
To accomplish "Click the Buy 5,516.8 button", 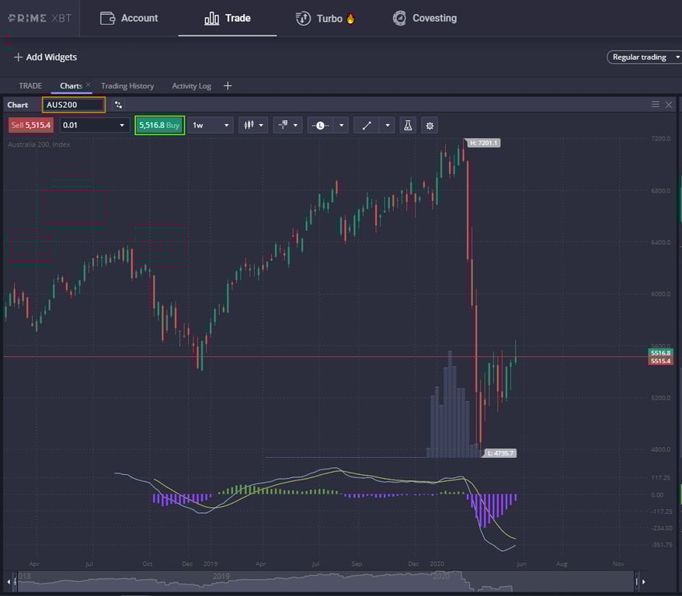I will (159, 125).
